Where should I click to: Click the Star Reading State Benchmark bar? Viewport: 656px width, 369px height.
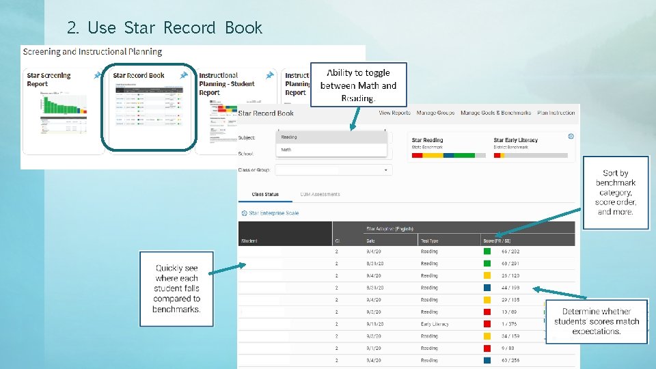click(448, 156)
